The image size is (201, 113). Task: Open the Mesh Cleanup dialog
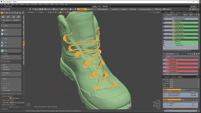click(x=6, y=20)
